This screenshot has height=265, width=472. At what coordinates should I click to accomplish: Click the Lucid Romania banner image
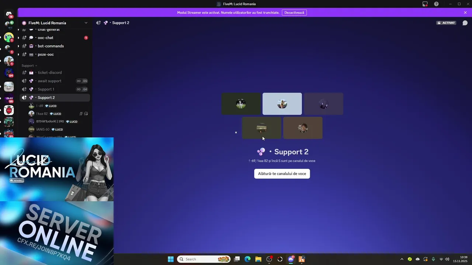[x=57, y=169]
